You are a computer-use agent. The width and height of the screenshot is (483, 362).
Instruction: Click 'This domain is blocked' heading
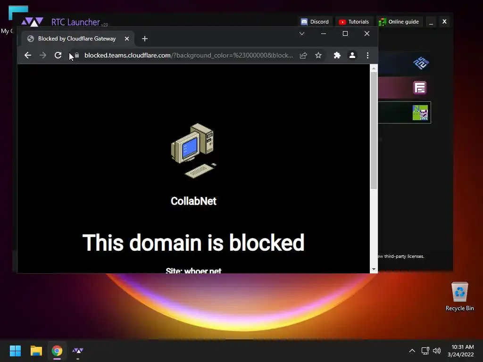click(x=193, y=243)
